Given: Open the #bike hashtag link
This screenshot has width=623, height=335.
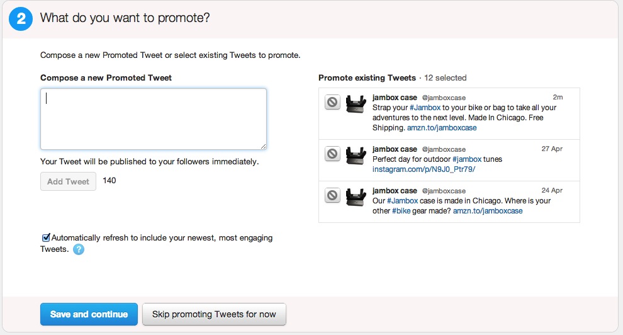Looking at the screenshot, I should 401,211.
